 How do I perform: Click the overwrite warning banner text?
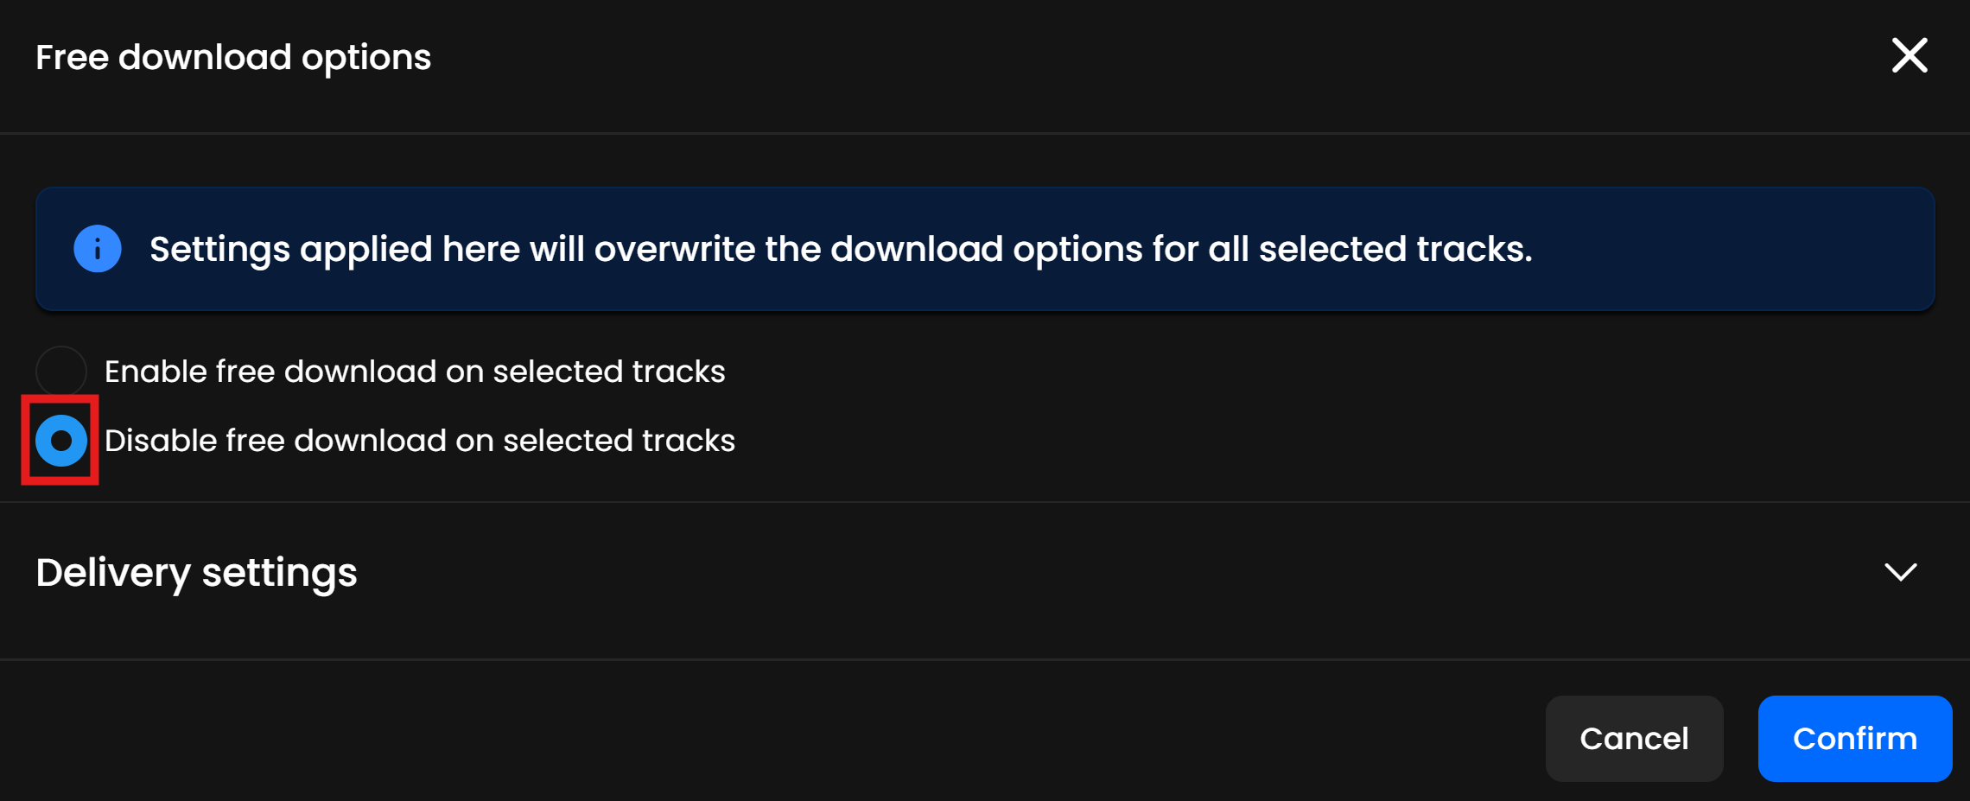pos(841,249)
